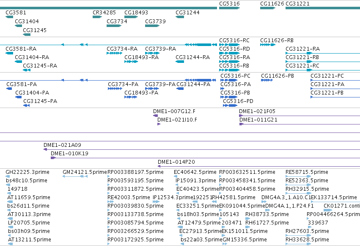The image size is (360, 246).
Task: Select EST AT13211.5prime
Action: coord(10,244)
